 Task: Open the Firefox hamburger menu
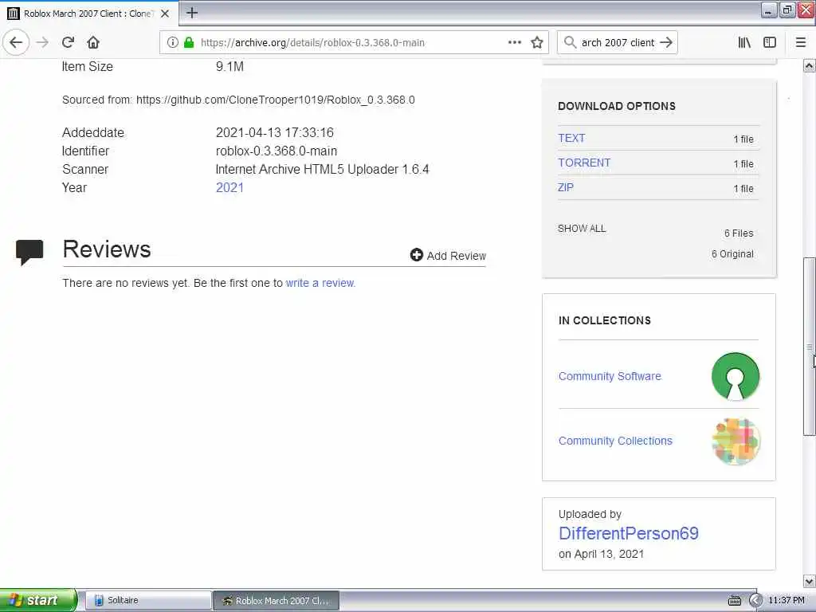[801, 43]
